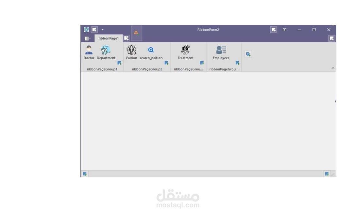Open ribbon display options button
Image resolution: width=356 pixels, height=213 pixels.
click(284, 30)
